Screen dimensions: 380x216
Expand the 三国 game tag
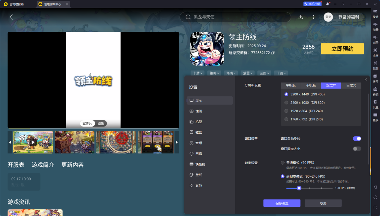(x=264, y=73)
